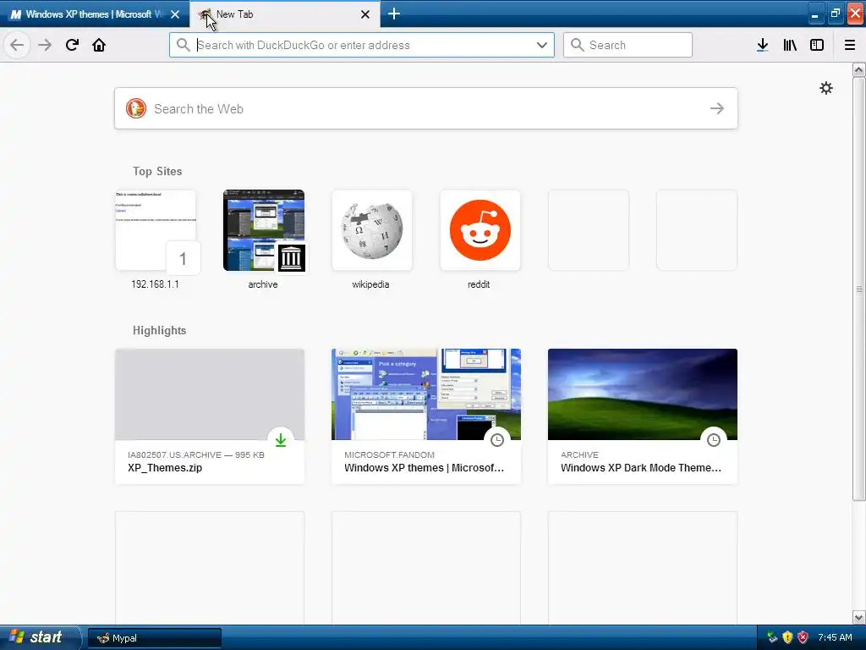Open the Downloads arrow icon

(x=763, y=45)
